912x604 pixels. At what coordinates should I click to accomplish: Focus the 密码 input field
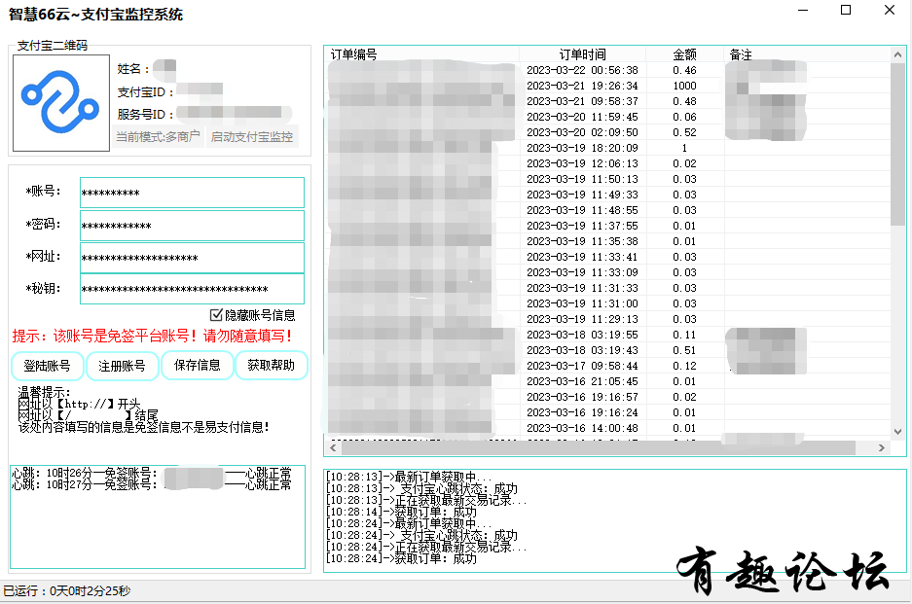(x=192, y=226)
